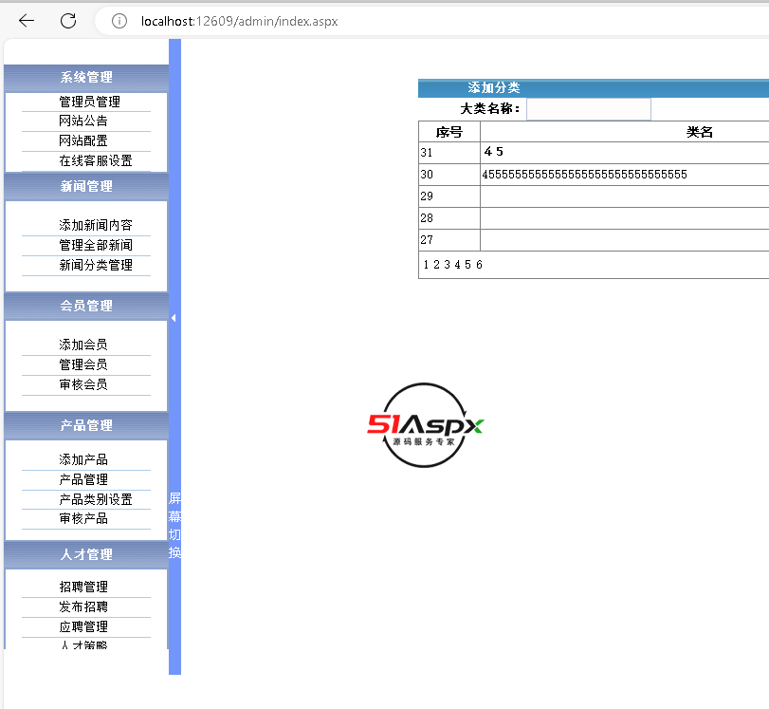Open 审核产品 in the sidebar
Viewport: 769px width, 709px height.
83,518
